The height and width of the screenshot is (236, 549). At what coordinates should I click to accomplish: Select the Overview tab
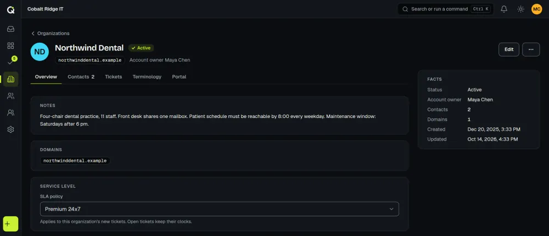tap(46, 77)
